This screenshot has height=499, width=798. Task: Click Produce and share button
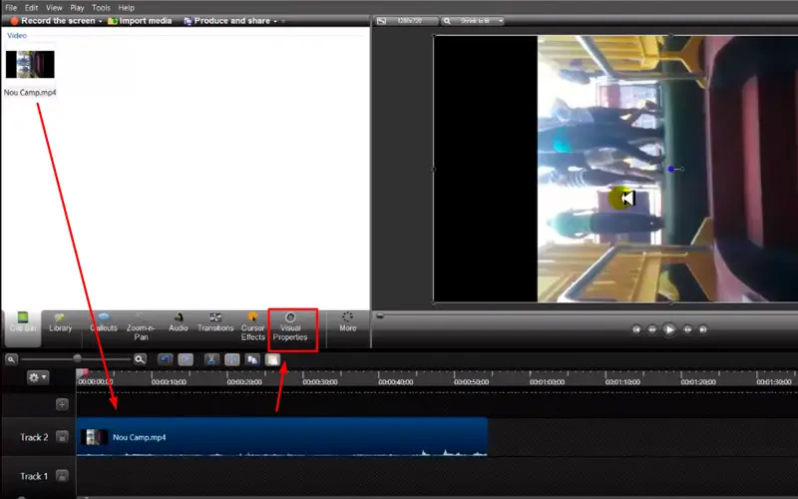pos(227,21)
